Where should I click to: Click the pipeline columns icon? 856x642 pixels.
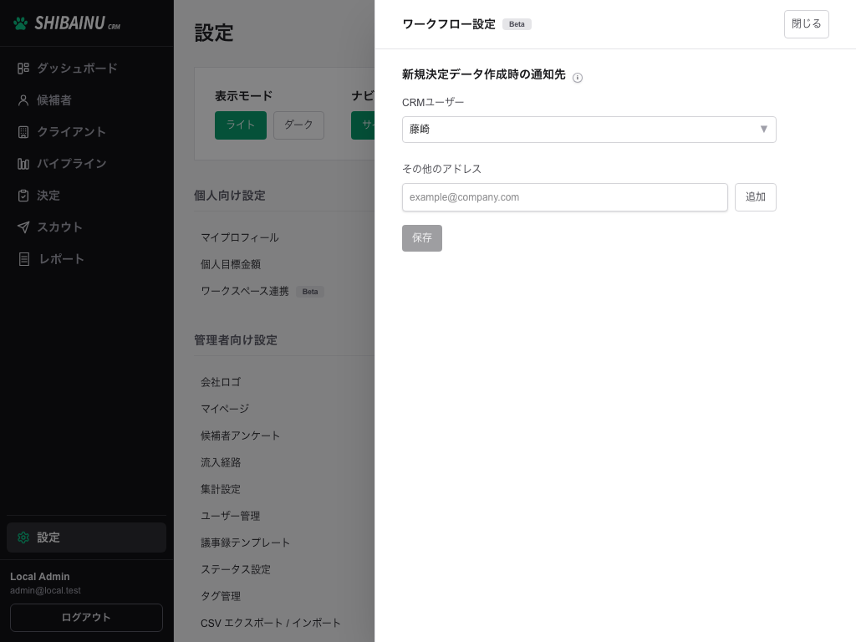pyautogui.click(x=23, y=164)
